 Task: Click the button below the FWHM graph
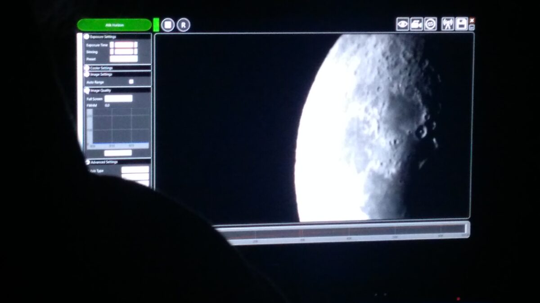pyautogui.click(x=118, y=153)
